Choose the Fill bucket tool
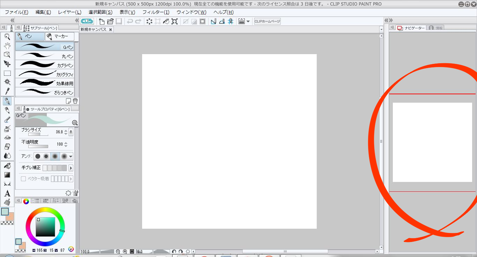 pyautogui.click(x=7, y=166)
